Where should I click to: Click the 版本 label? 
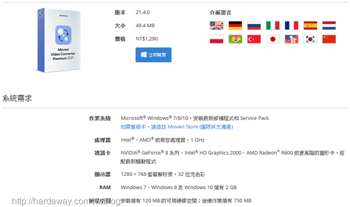click(120, 13)
